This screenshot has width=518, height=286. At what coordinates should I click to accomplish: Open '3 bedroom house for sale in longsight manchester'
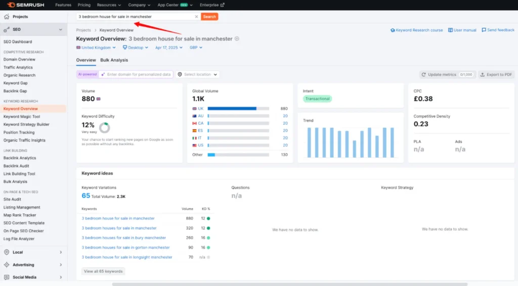point(127,257)
